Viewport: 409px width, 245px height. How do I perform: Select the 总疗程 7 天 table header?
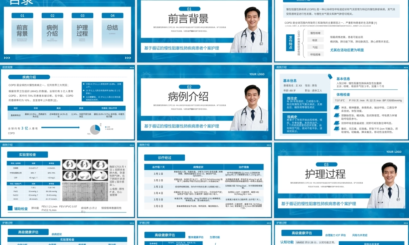pos(158,167)
